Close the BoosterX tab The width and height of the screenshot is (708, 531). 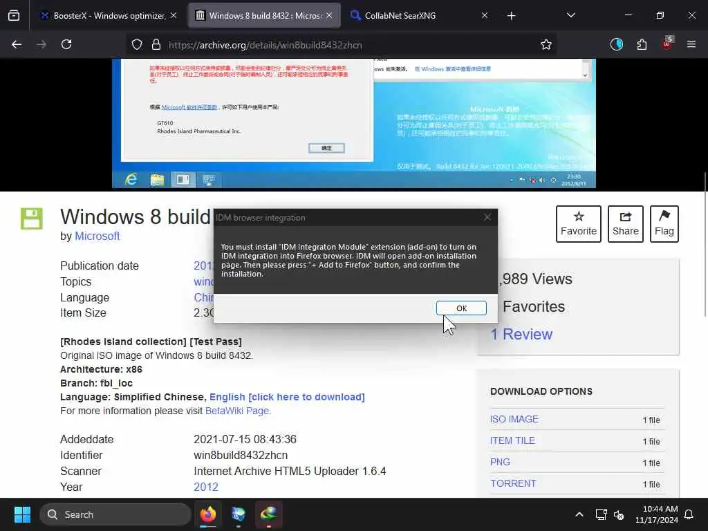pyautogui.click(x=174, y=15)
